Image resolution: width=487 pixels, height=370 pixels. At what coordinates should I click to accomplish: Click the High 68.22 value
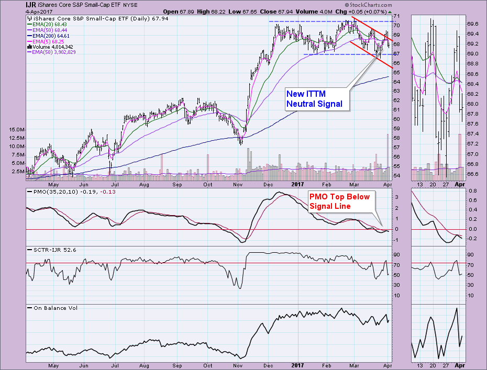pyautogui.click(x=211, y=12)
